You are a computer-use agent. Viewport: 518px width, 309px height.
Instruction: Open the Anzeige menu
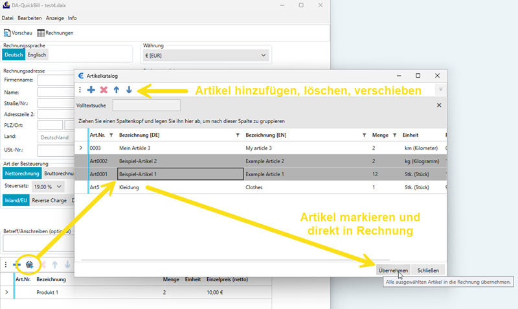(x=55, y=18)
